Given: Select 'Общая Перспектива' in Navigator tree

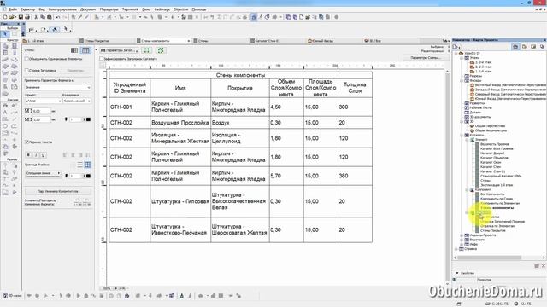Looking at the screenshot, I should tap(490, 126).
